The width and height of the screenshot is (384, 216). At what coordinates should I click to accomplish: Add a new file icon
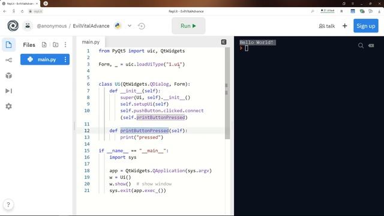44,44
